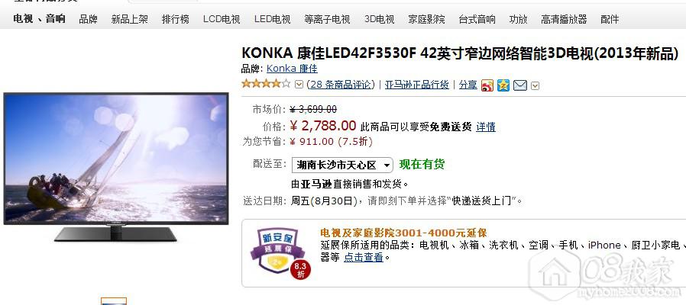
Task: Expand the star rating dropdown arrow
Action: click(x=299, y=85)
